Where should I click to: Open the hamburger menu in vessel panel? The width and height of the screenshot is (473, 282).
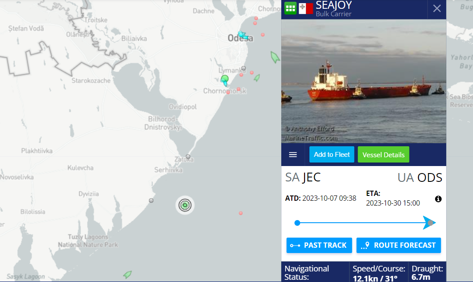click(293, 155)
